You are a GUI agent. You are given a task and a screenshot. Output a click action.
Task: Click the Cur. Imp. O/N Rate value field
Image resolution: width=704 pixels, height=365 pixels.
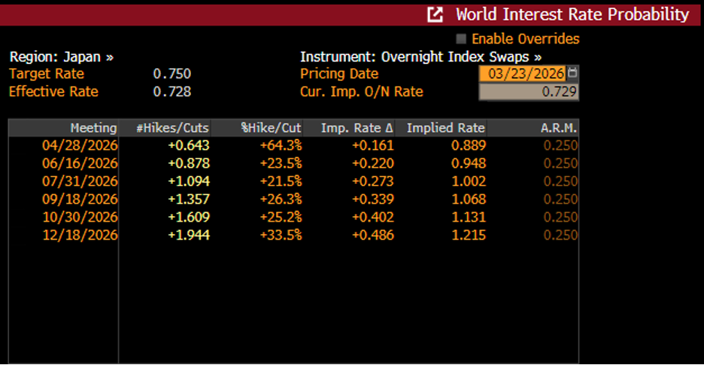coord(529,92)
